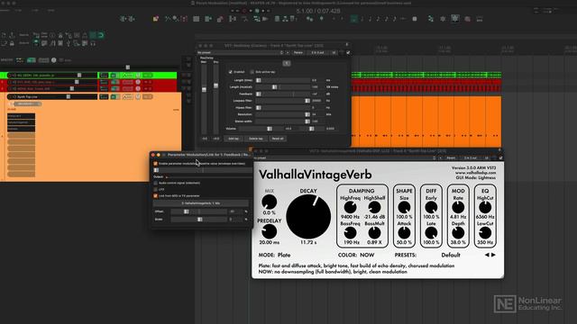This screenshot has height=324, width=577.
Task: Open the No preset dropdown in ReaDelay window
Action: point(241,52)
